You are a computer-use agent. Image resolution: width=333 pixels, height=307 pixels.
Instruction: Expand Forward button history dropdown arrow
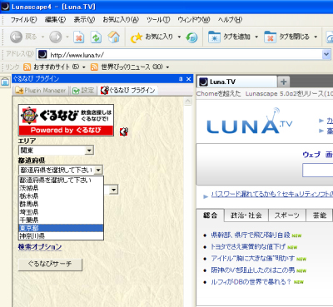tap(67, 37)
